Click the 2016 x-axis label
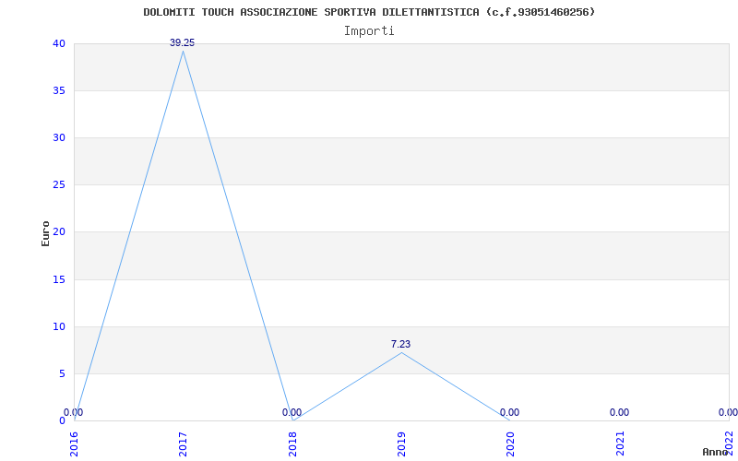This screenshot has width=738, height=461. click(74, 445)
